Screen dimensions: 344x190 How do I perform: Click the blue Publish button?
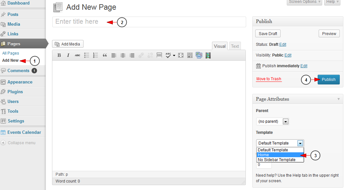coord(328,80)
